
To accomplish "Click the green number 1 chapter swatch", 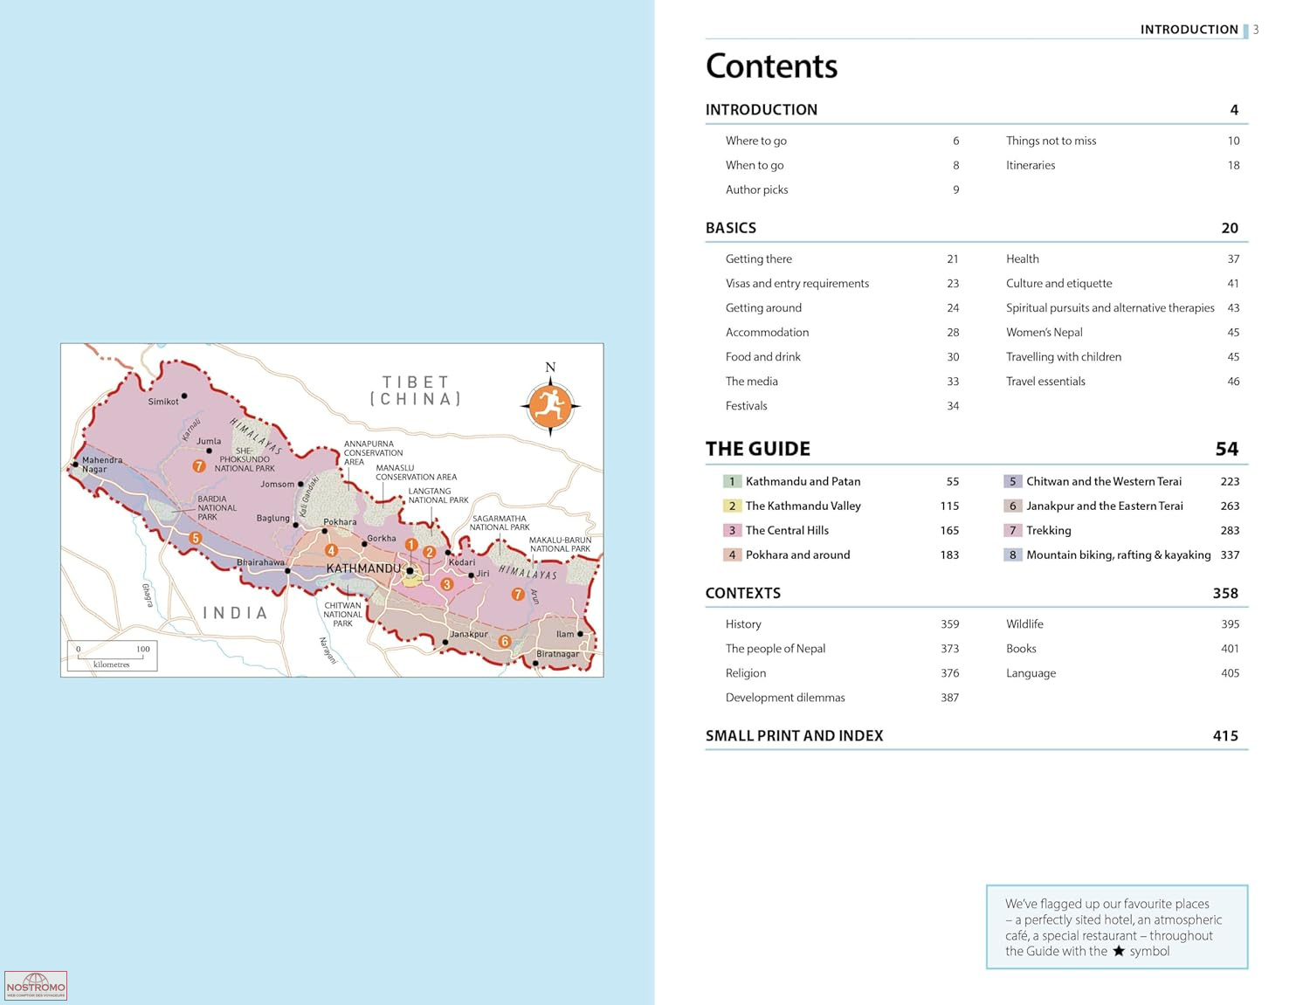I will (x=732, y=481).
